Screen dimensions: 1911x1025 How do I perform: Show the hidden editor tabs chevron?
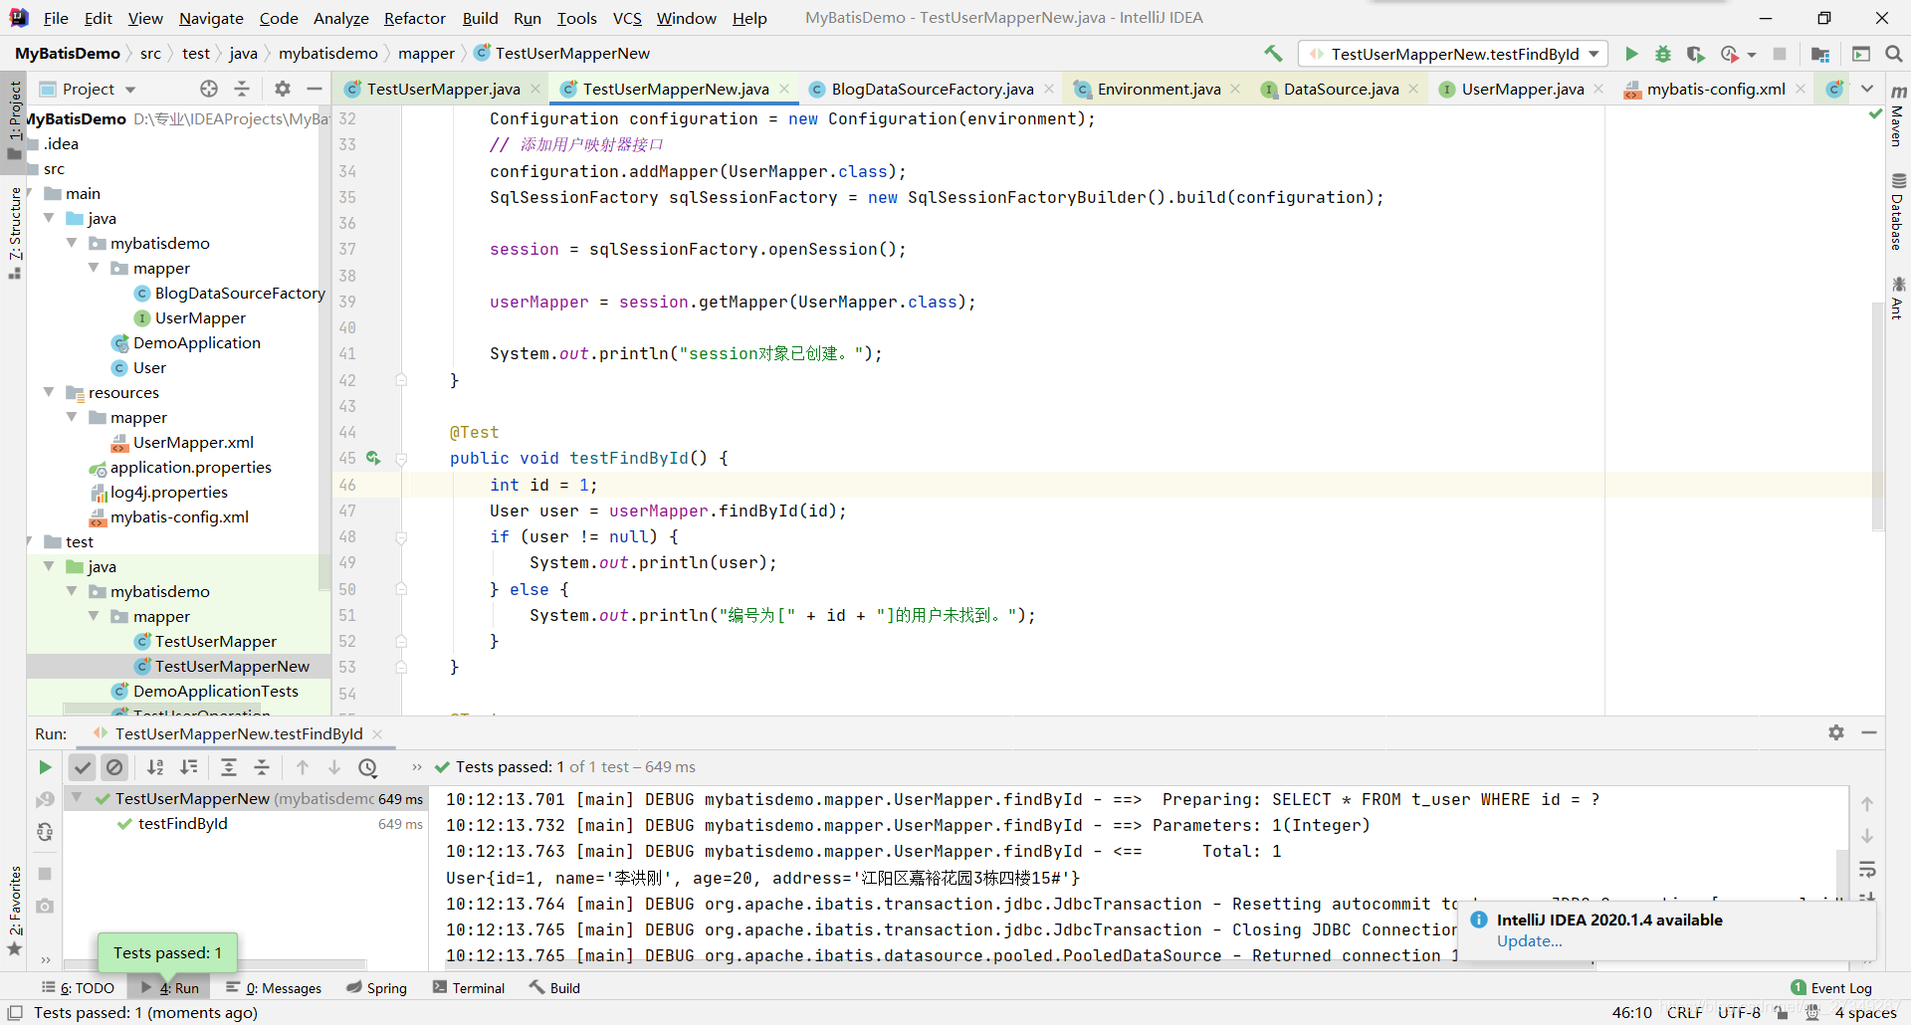[x=1867, y=89]
